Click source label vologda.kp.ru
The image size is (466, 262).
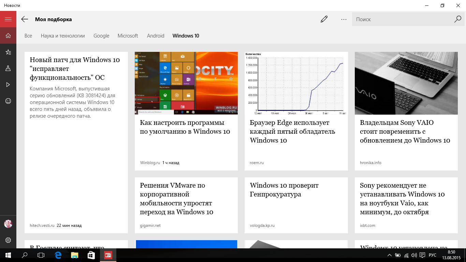262,225
